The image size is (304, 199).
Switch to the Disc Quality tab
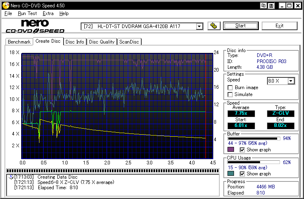click(102, 42)
